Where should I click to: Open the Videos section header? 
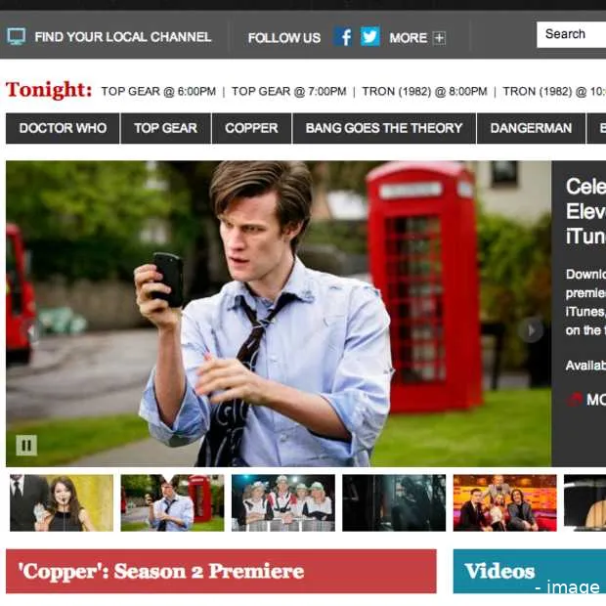[530, 571]
